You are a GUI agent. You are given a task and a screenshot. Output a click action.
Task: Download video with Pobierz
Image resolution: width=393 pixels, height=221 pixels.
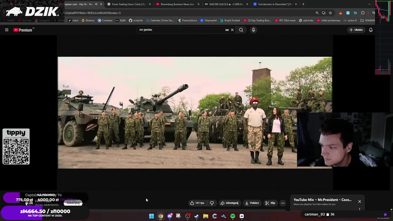[252, 203]
